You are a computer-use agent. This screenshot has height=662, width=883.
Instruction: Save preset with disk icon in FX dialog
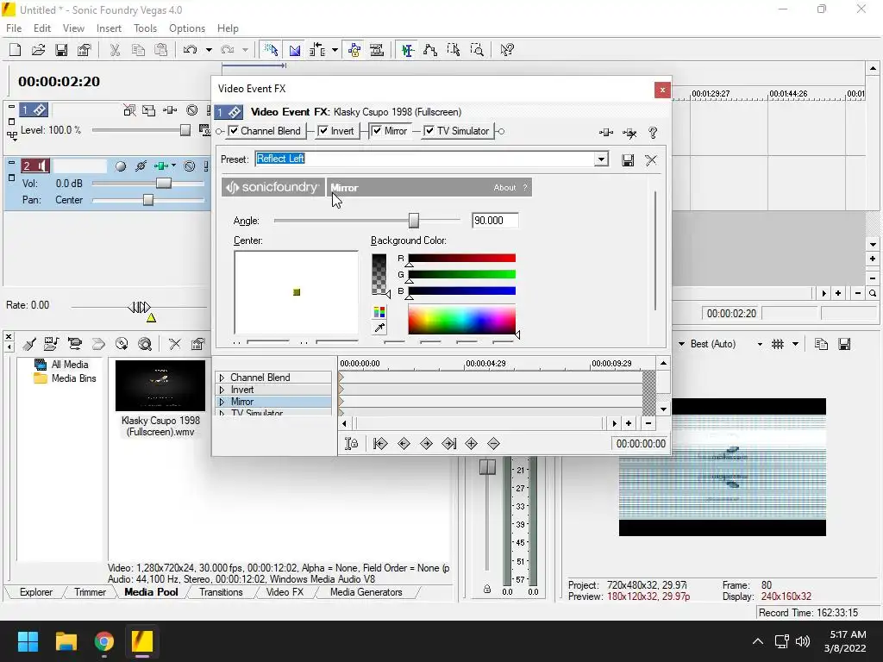point(628,160)
